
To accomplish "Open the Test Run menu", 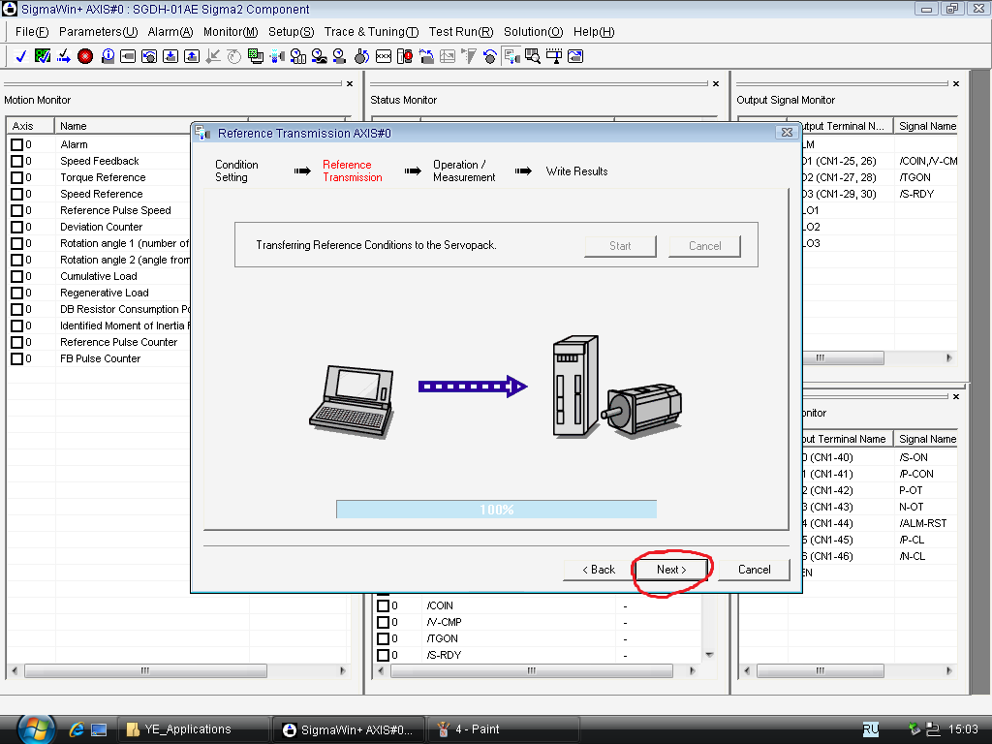I will tap(460, 32).
